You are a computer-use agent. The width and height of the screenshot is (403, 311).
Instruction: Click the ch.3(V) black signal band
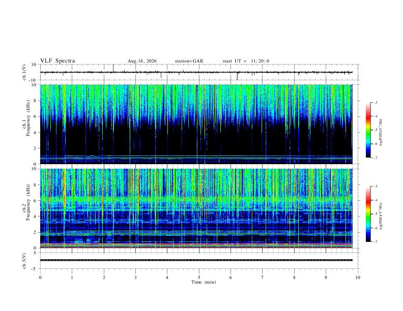(196, 260)
